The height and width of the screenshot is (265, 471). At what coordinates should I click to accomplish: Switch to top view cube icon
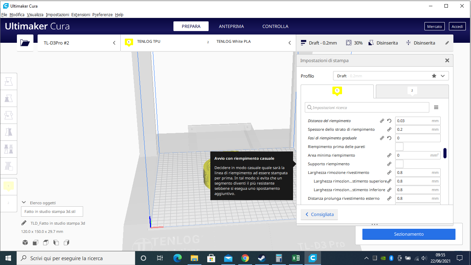(46, 243)
